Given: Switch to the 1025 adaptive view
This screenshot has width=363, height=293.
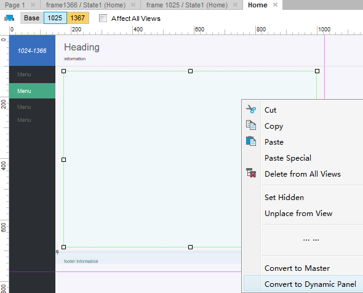Looking at the screenshot, I should coord(55,18).
